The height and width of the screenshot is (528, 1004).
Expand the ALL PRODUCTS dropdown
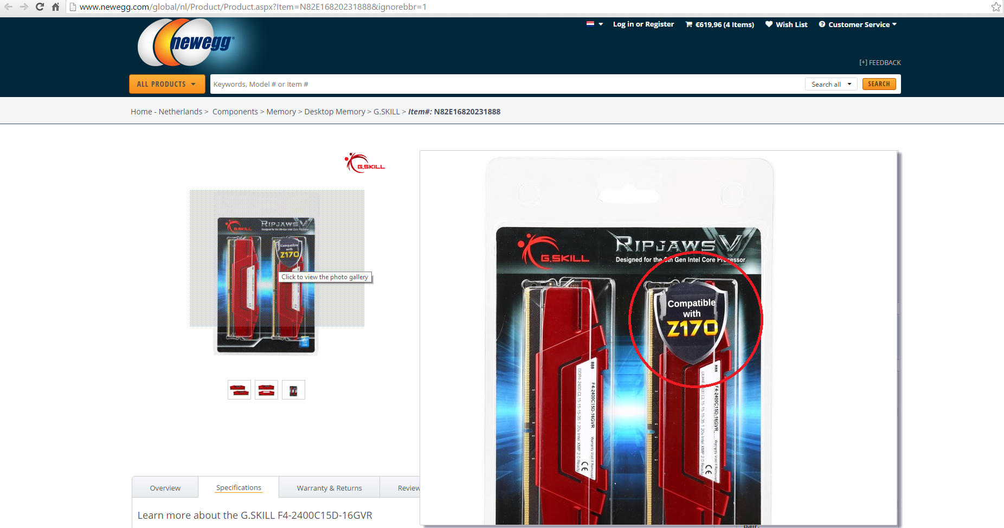(x=167, y=84)
